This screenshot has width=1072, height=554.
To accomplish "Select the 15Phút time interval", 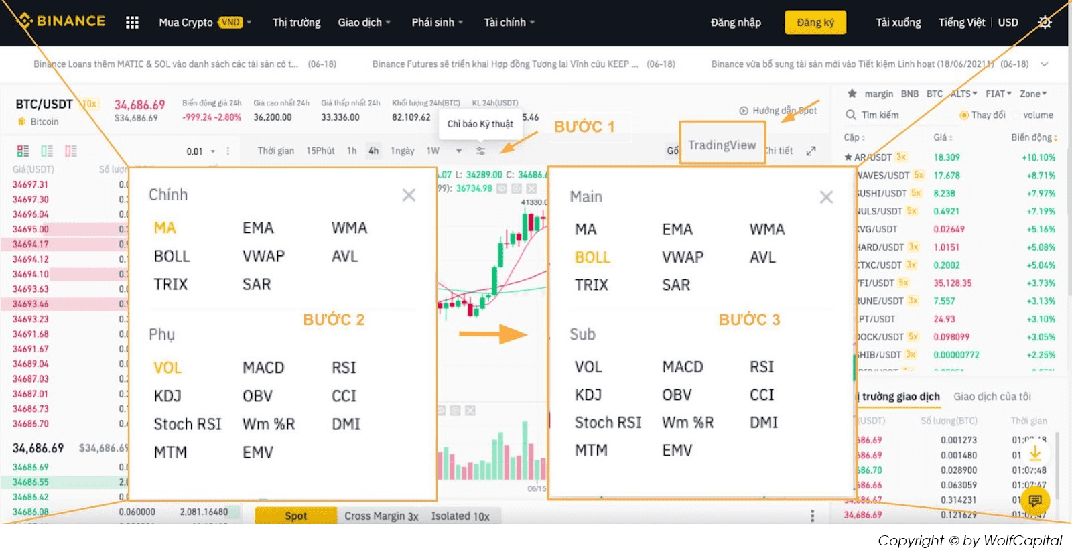I will (320, 151).
